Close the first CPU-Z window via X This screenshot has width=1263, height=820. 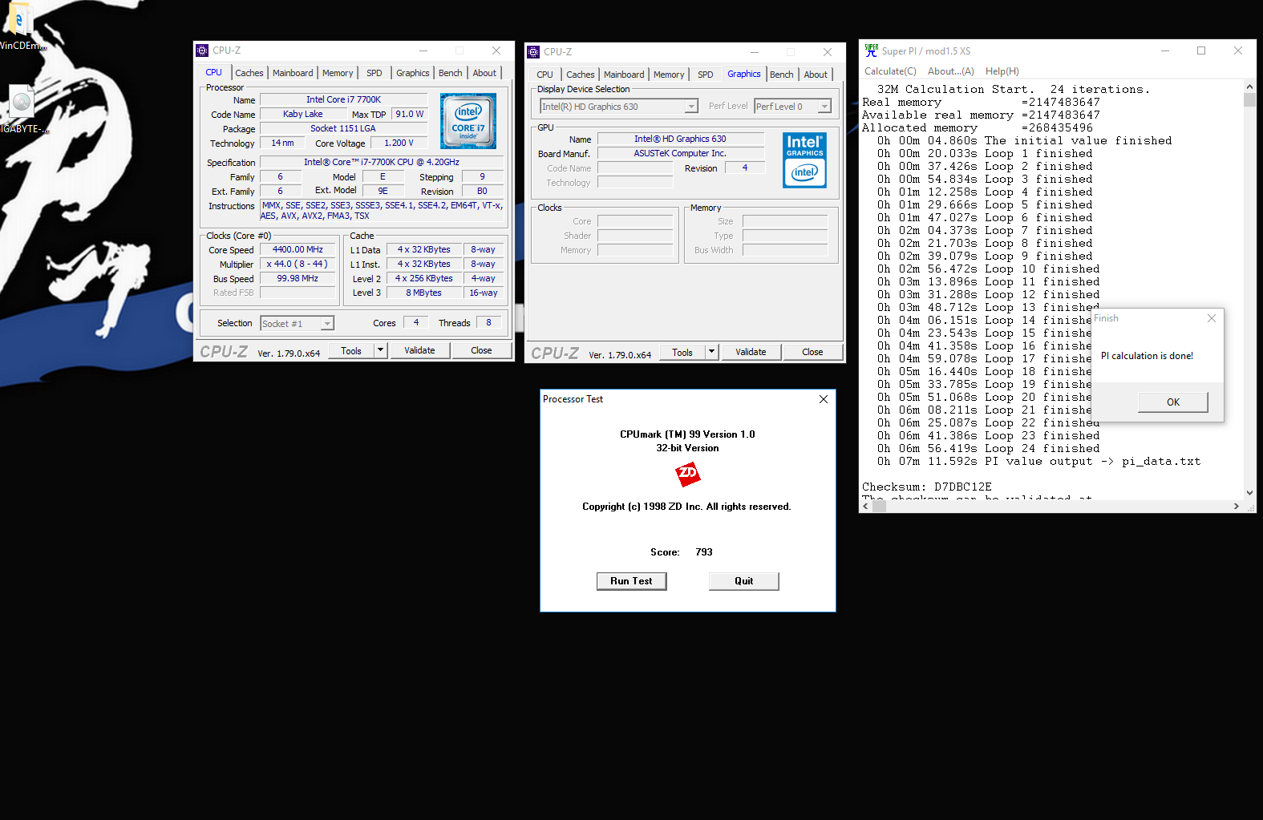coord(496,50)
